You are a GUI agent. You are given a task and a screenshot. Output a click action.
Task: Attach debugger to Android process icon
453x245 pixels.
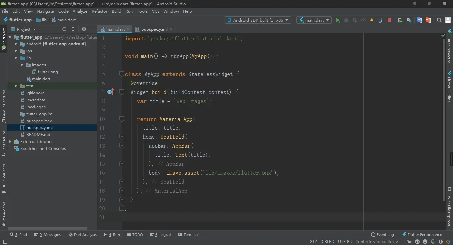tap(381, 20)
